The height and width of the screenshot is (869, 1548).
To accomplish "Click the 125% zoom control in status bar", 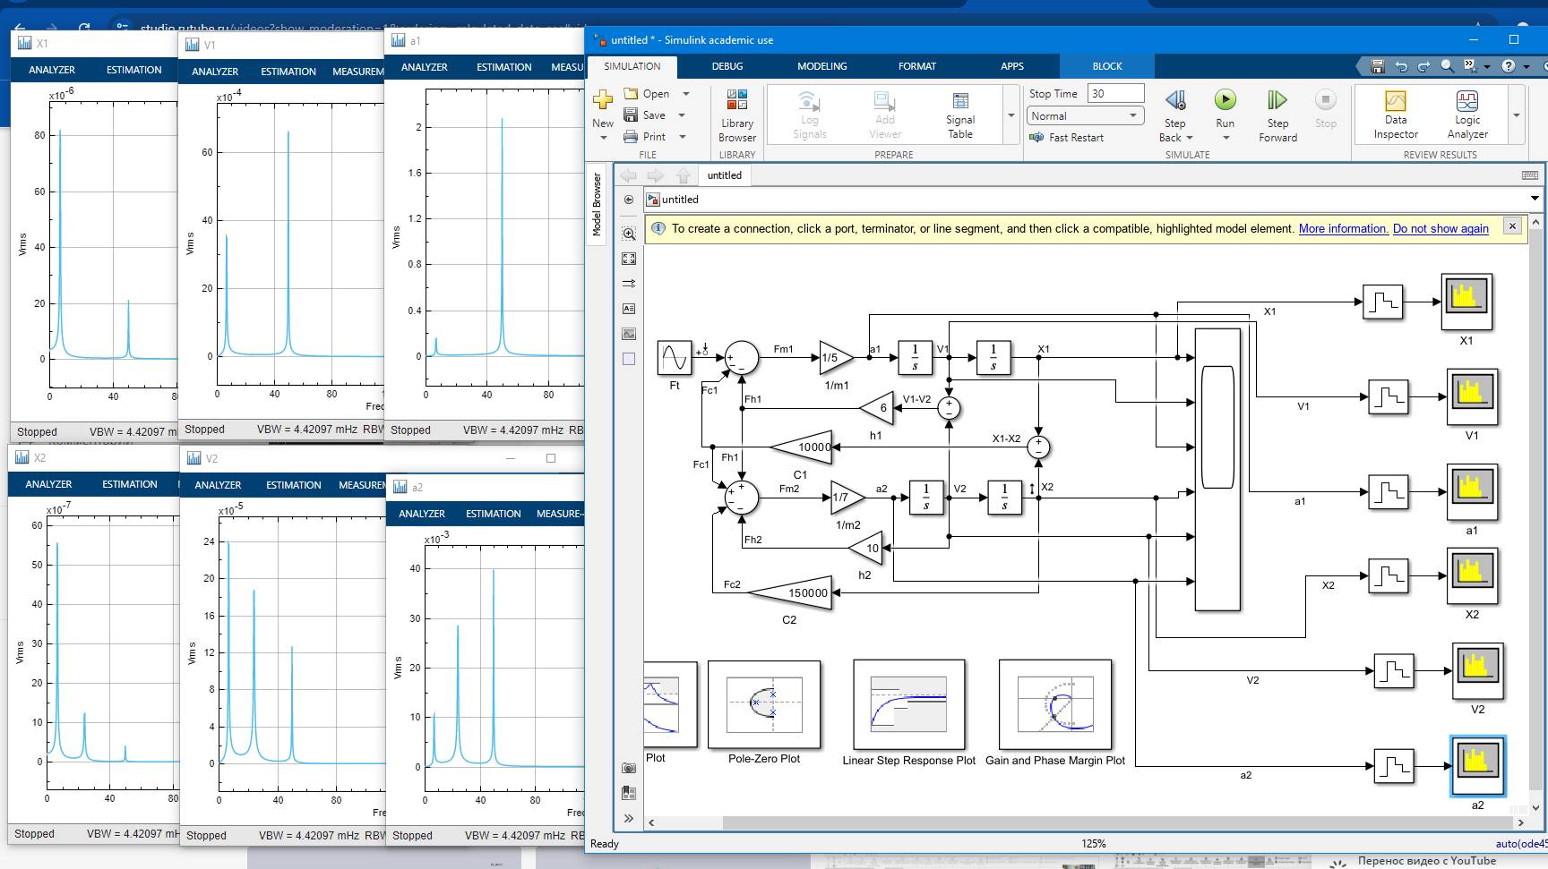I will 1093,843.
